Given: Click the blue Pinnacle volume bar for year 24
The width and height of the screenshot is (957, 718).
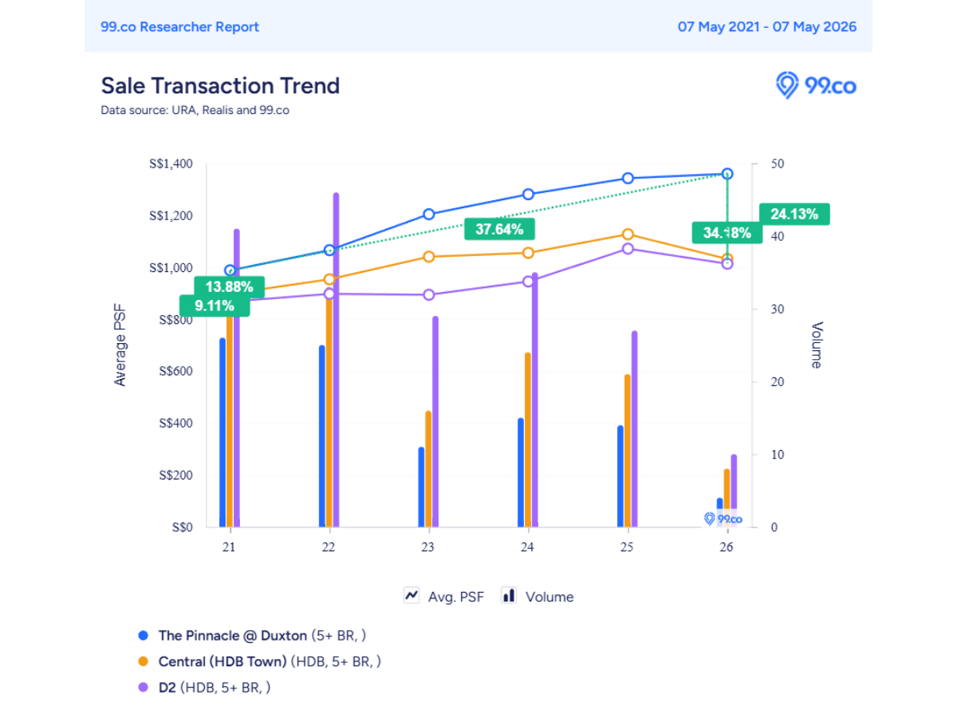Looking at the screenshot, I should coord(521,472).
